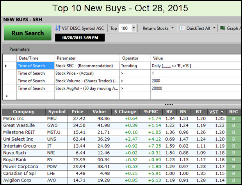Viewport: 242px width, 185px height.
Task: Click Stock Volume - (Shares Traded) parameter
Action: (86, 81)
